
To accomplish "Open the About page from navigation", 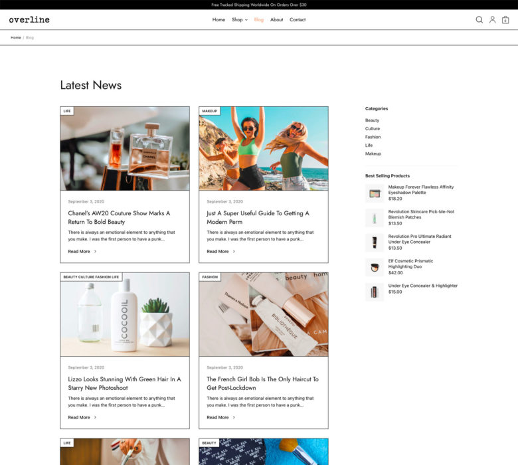I will [x=276, y=20].
